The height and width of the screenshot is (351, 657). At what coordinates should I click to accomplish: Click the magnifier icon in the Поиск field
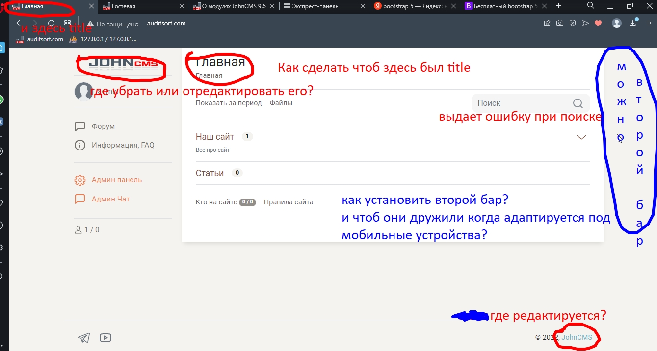click(x=578, y=103)
